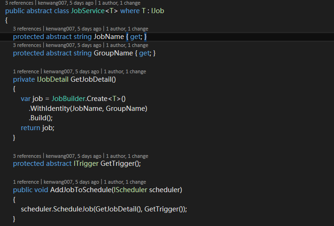This screenshot has height=226, width=334.
Task: Place cursor on the JobService class name
Action: pyautogui.click(x=88, y=11)
